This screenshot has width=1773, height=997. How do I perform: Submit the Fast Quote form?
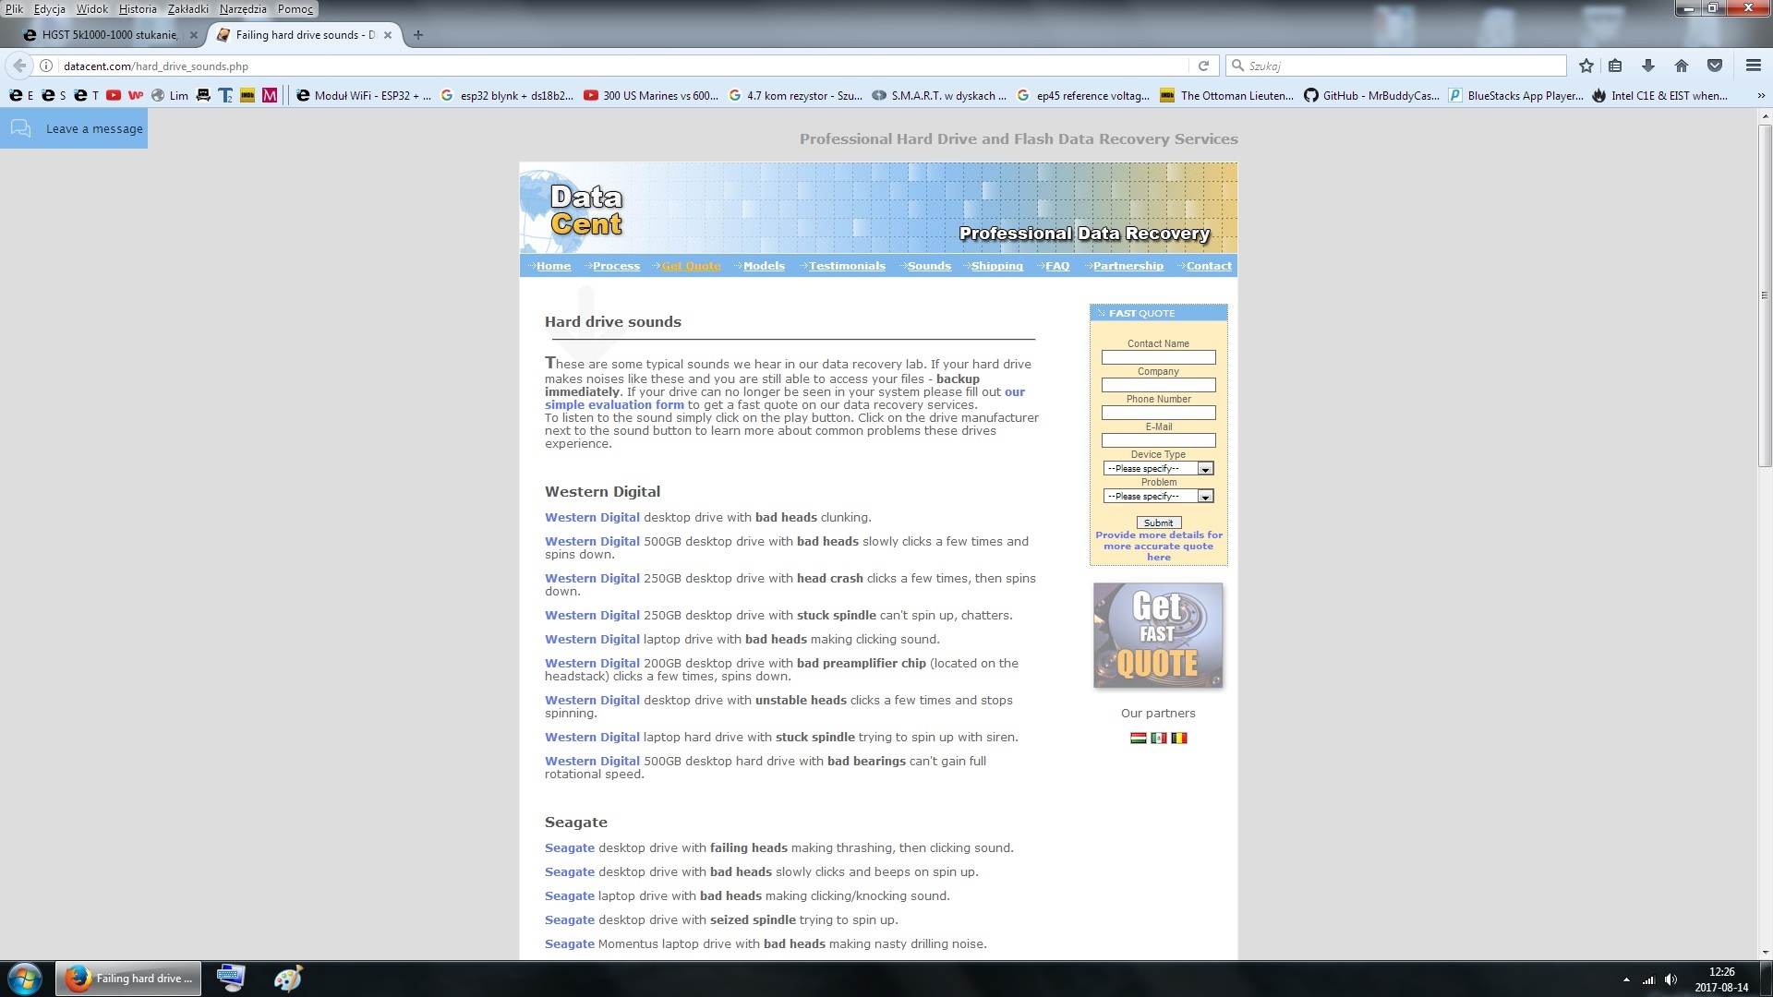click(x=1158, y=523)
